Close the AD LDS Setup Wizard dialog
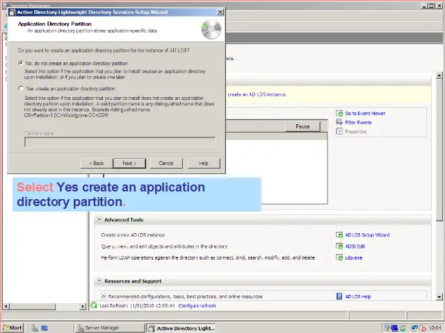Image resolution: width=445 pixels, height=333 pixels. 220,12
